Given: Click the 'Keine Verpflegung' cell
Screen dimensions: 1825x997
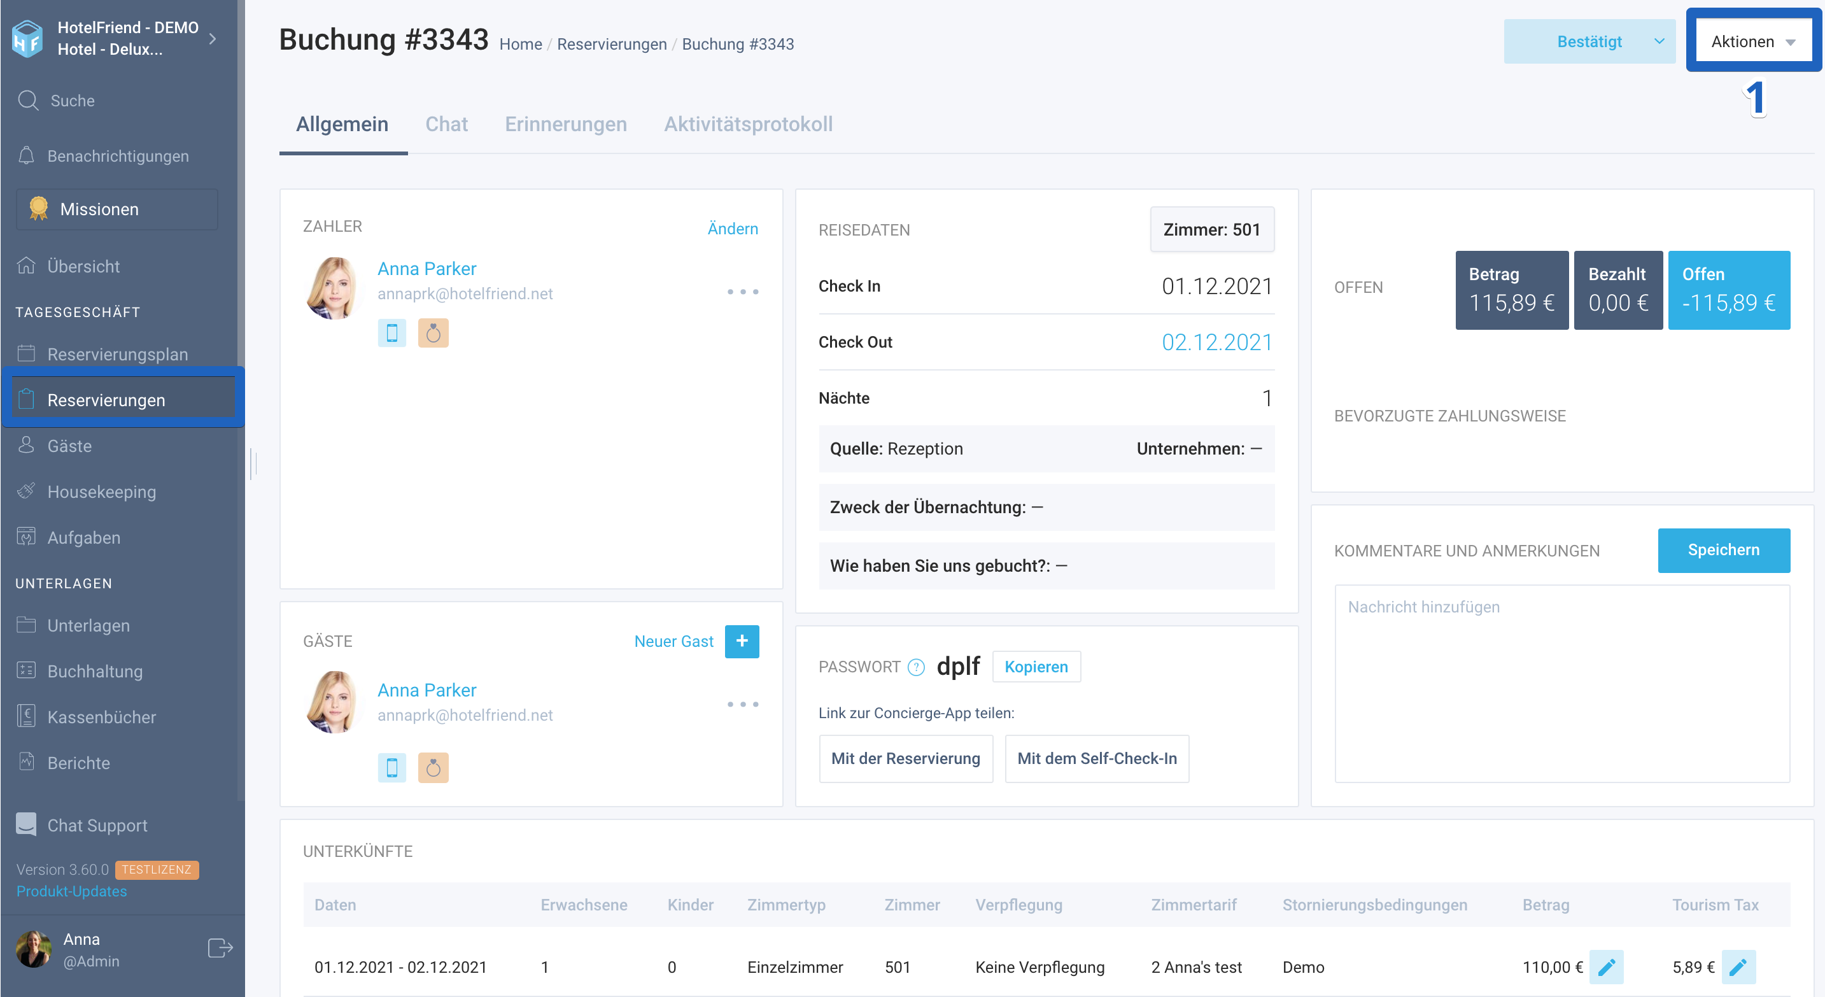Looking at the screenshot, I should pos(1039,967).
